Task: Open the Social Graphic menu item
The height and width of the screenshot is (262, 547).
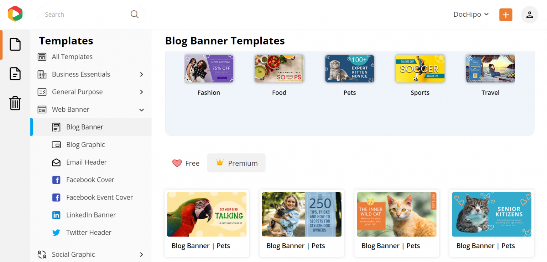Action: tap(73, 254)
